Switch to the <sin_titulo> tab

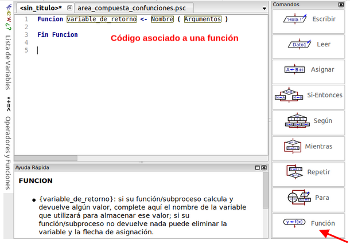click(41, 8)
